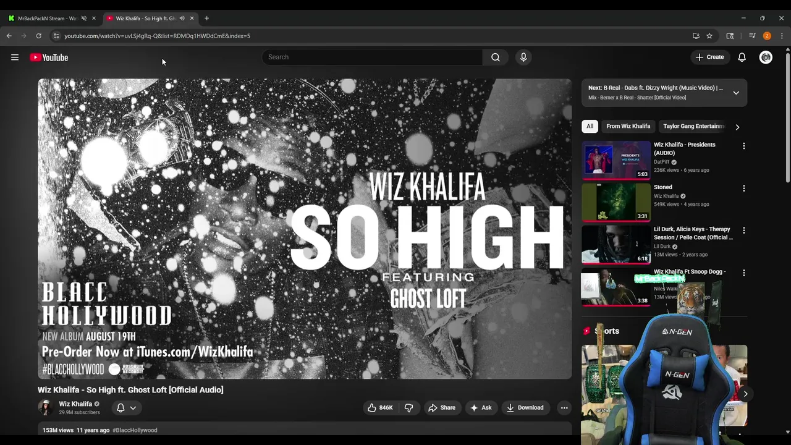Open options menu for Stoned video

(743, 188)
